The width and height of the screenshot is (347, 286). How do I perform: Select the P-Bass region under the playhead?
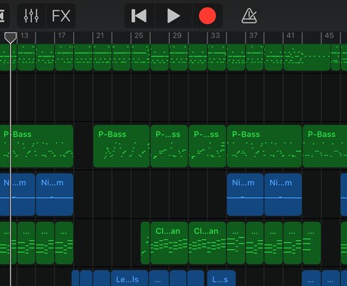tap(36, 146)
